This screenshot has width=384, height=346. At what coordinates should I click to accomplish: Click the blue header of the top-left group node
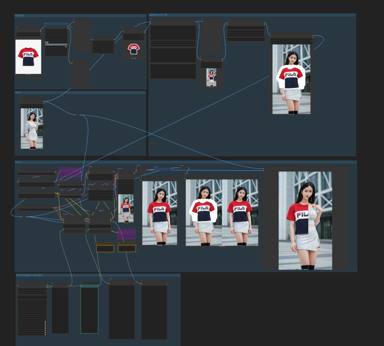56,24
